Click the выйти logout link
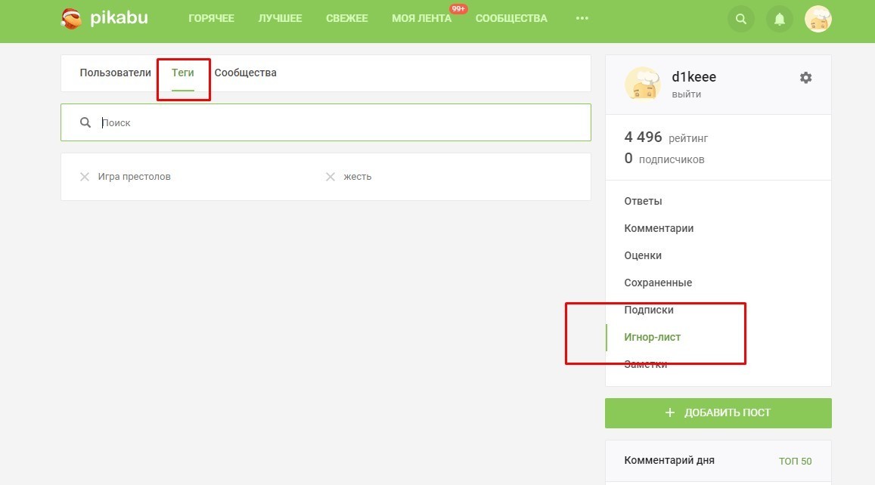The image size is (875, 485). 686,94
